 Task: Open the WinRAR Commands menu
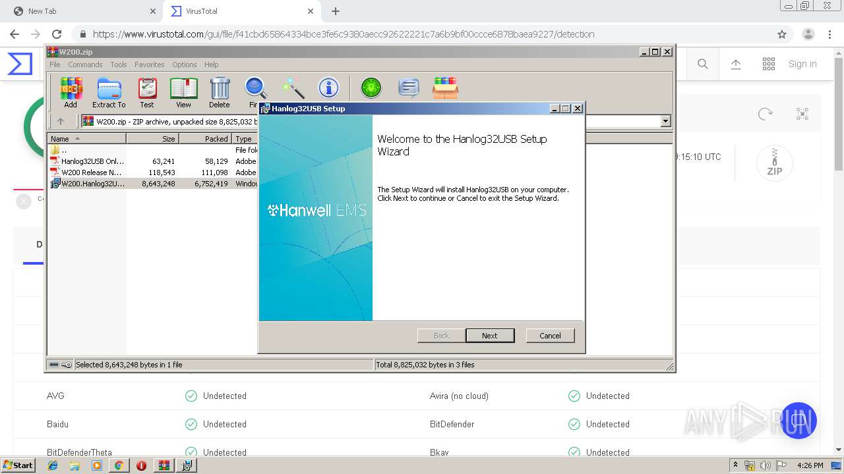85,65
